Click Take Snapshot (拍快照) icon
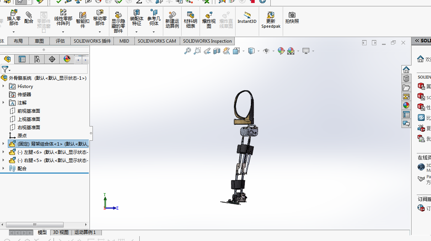Viewport: 431px width, 241px height. click(292, 18)
